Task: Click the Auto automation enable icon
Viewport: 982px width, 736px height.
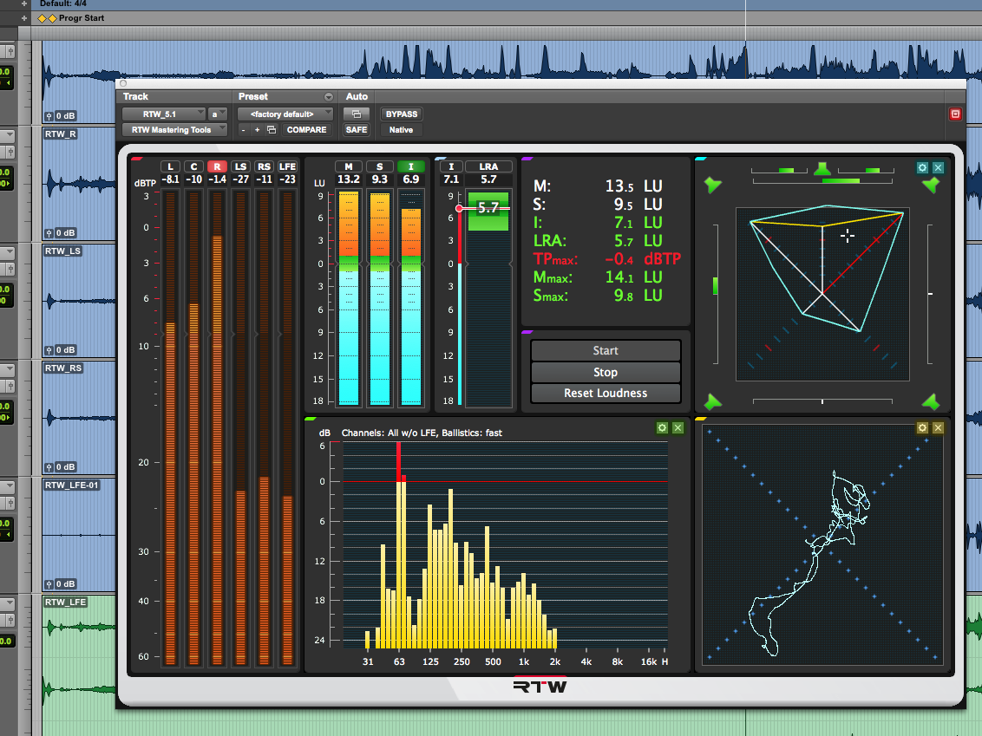Action: pos(357,114)
